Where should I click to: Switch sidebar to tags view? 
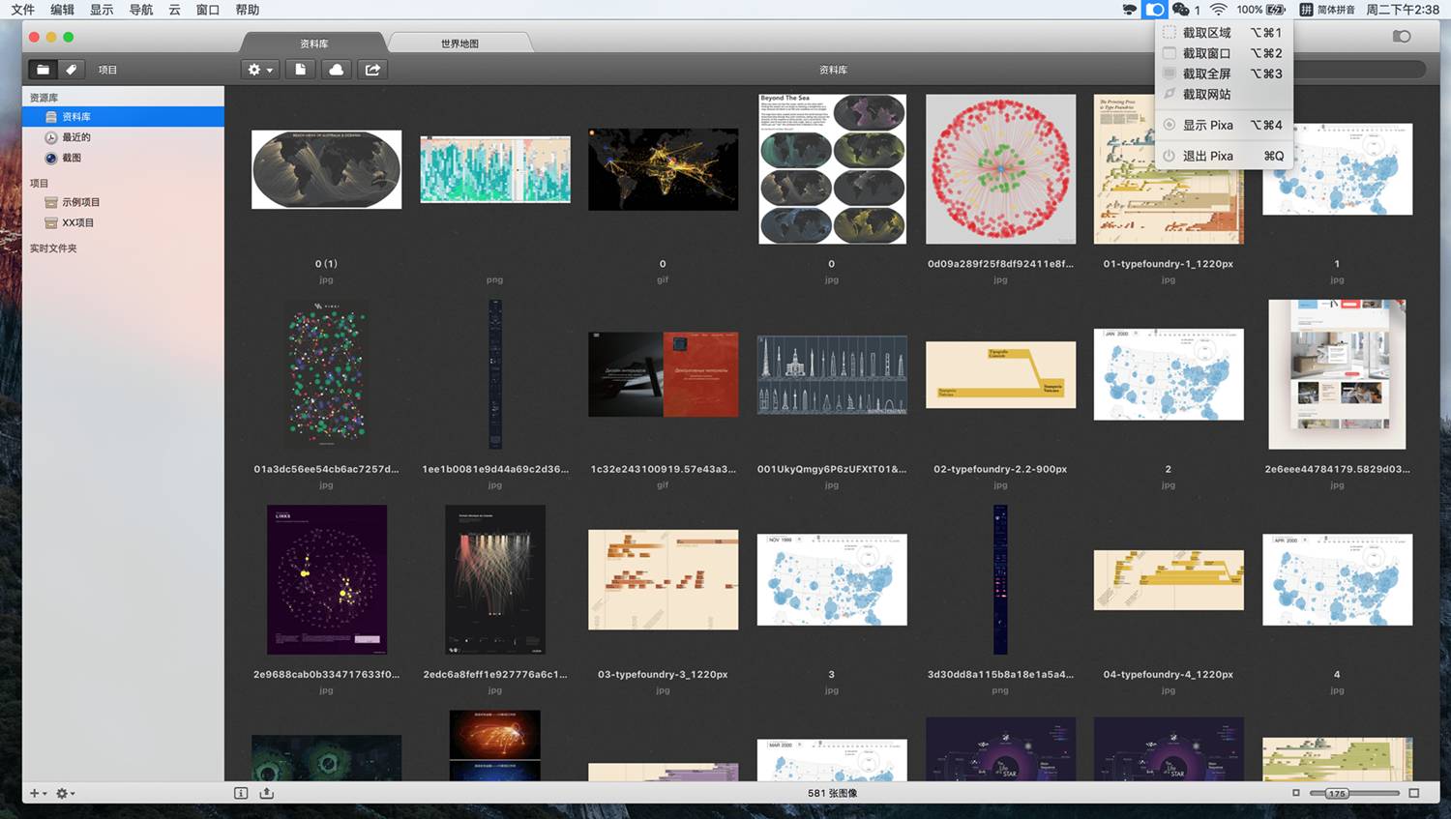[x=71, y=70]
